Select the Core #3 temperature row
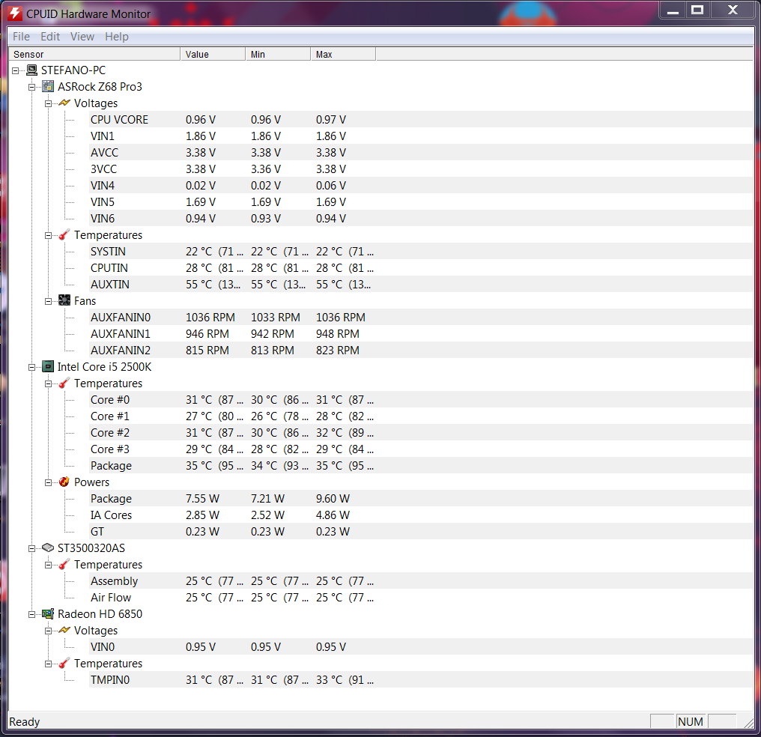This screenshot has width=761, height=737. (x=421, y=450)
